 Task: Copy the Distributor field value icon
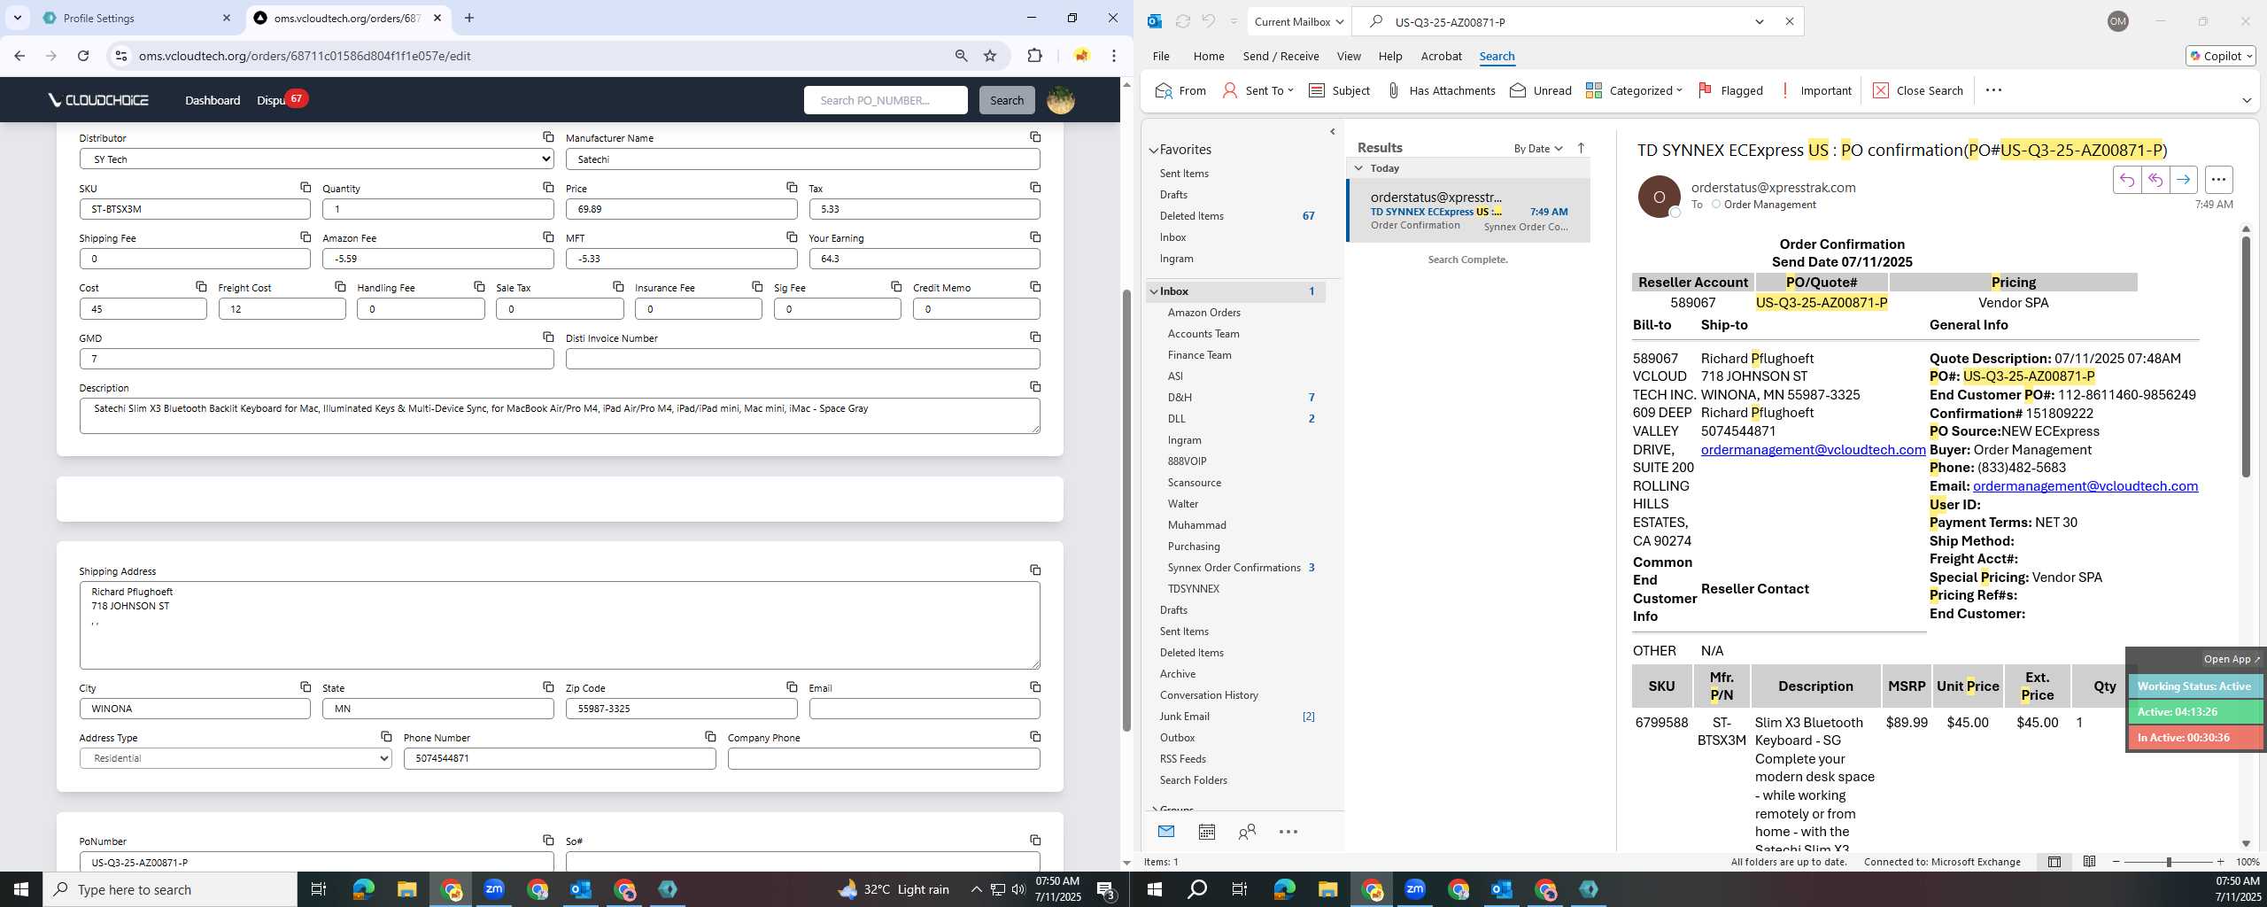(548, 136)
